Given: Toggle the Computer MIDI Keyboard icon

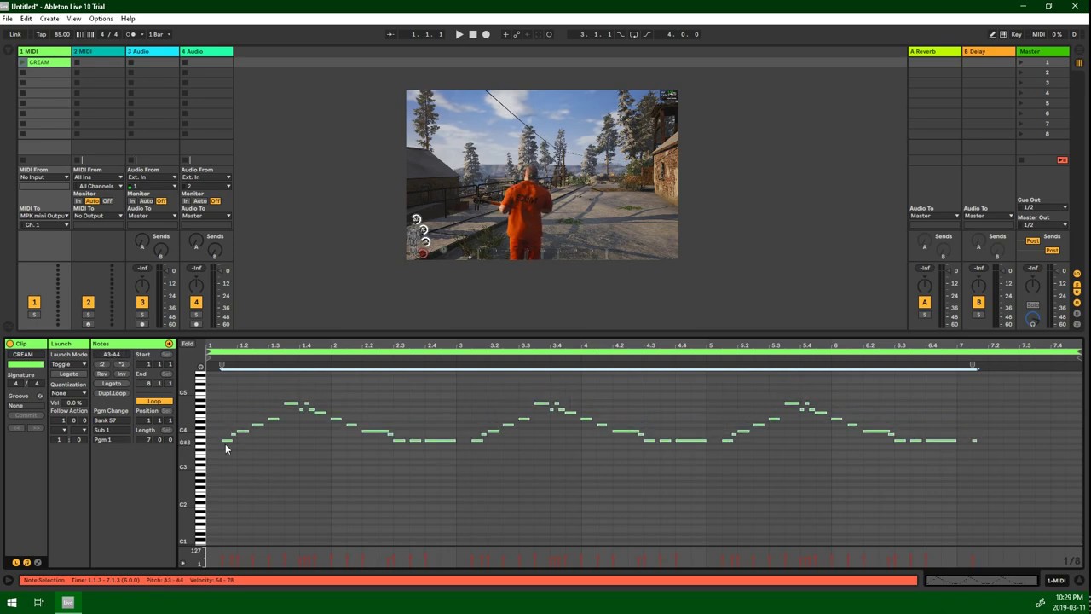Looking at the screenshot, I should coord(1003,34).
